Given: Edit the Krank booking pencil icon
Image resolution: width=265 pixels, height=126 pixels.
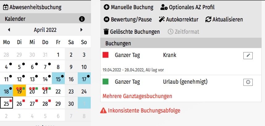Looking at the screenshot, I should (x=248, y=55).
